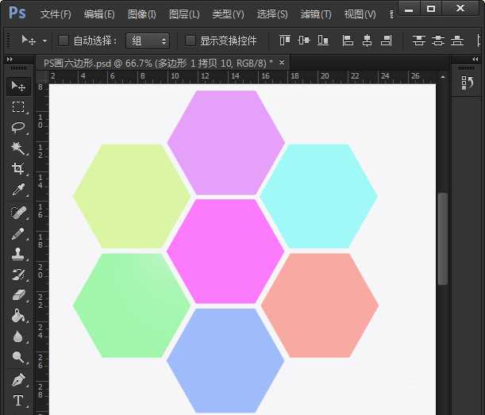Image resolution: width=485 pixels, height=415 pixels.
Task: Open the 文件(F) menu
Action: (56, 14)
